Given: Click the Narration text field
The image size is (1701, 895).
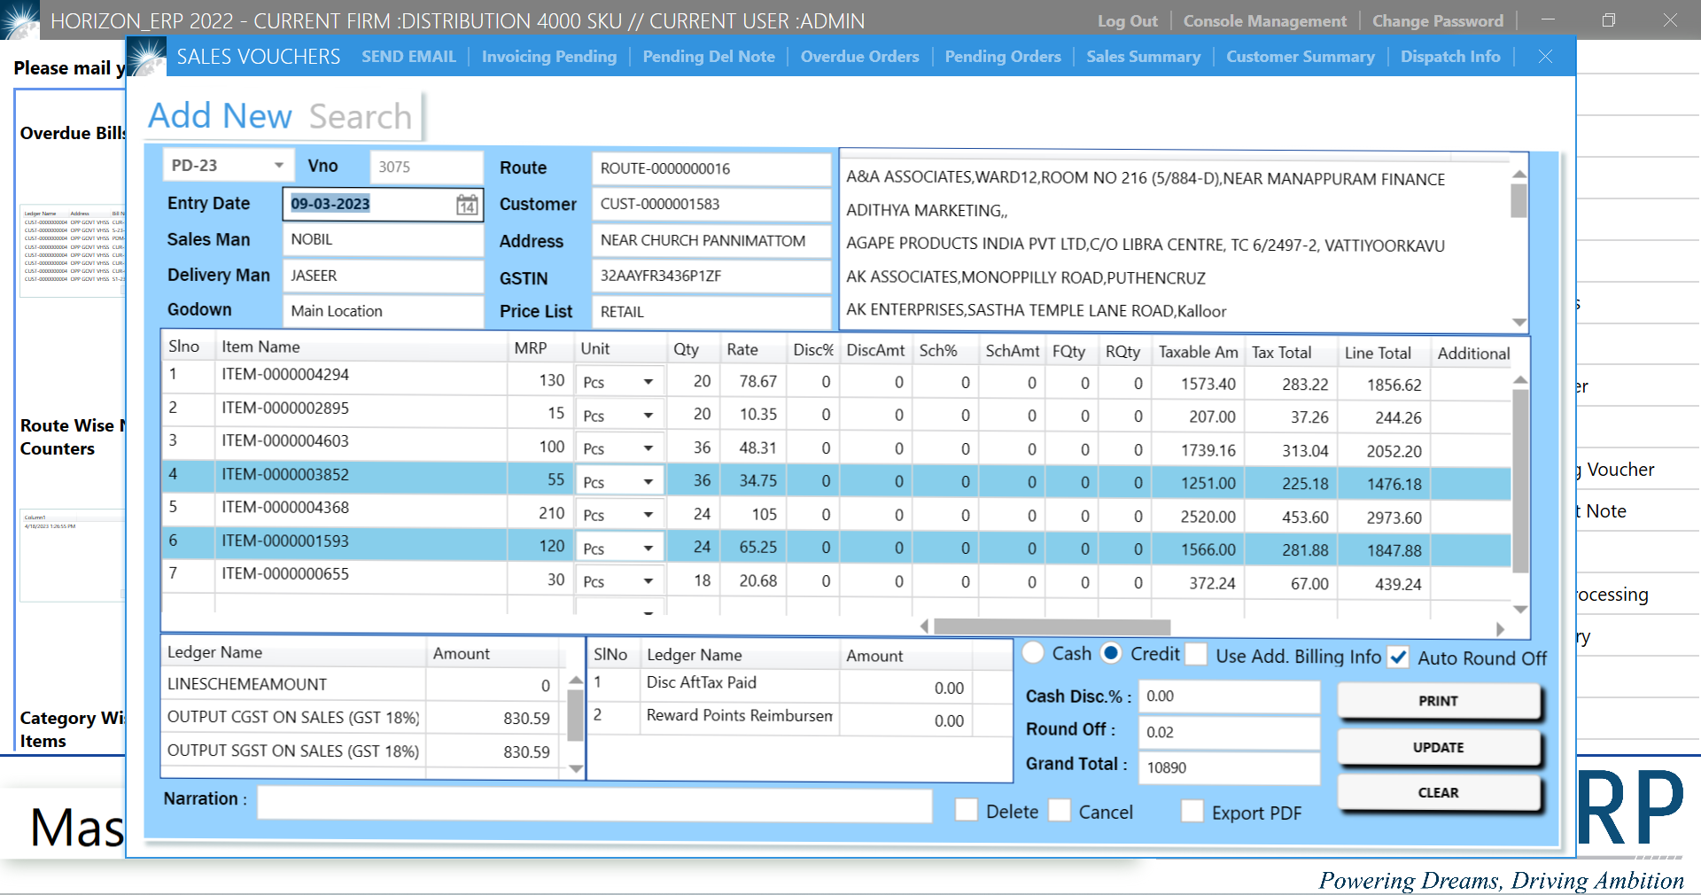Looking at the screenshot, I should click(594, 805).
